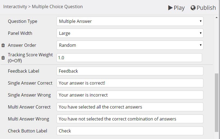
Task: Click the vertical scrollbar thumb
Action: 216,103
